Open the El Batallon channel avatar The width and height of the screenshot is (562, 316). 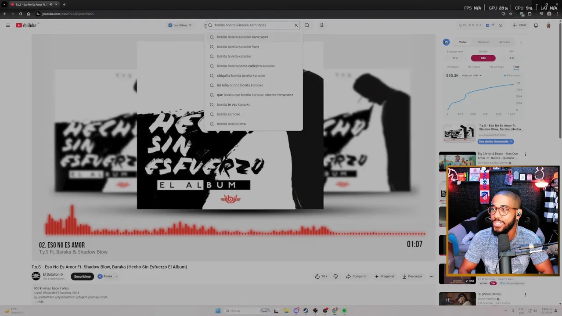click(36, 276)
